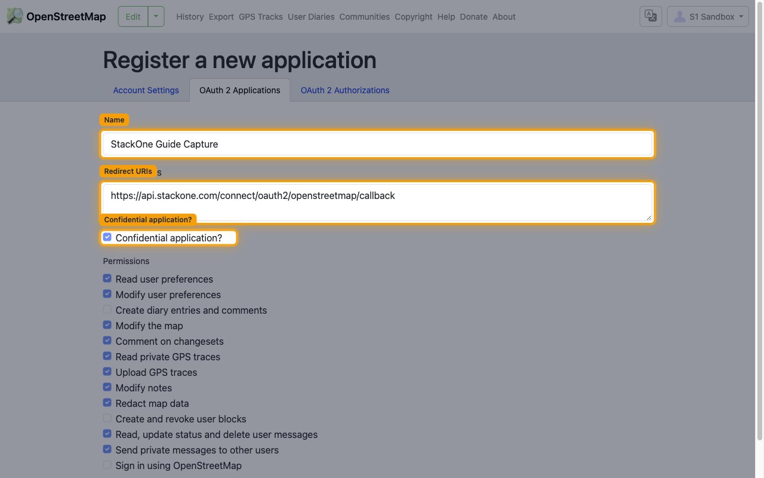764x478 pixels.
Task: Open Communities in the navigation bar
Action: tap(365, 17)
